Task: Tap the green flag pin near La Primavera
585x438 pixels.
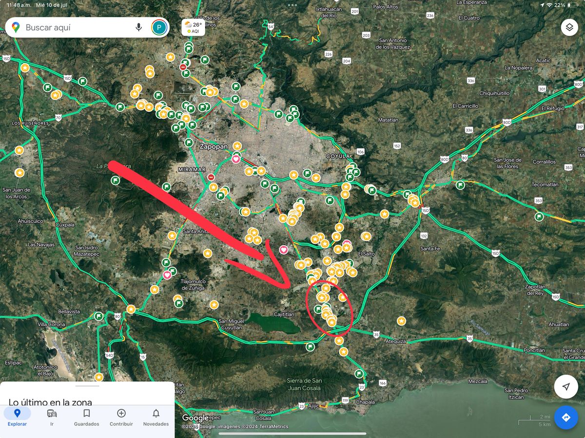Action: tap(116, 181)
